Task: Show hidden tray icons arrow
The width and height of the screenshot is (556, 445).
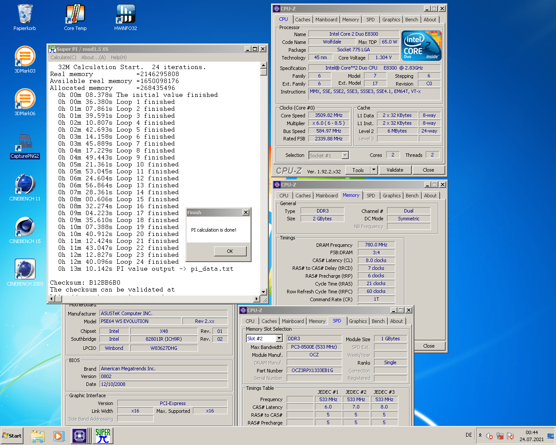Action: (x=480, y=435)
